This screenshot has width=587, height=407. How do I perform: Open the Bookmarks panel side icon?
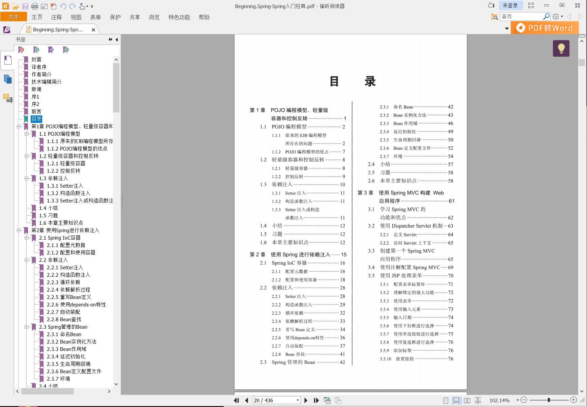point(7,60)
